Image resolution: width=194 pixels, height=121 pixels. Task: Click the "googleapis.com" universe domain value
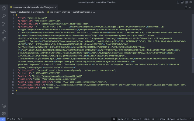(x=50, y=88)
